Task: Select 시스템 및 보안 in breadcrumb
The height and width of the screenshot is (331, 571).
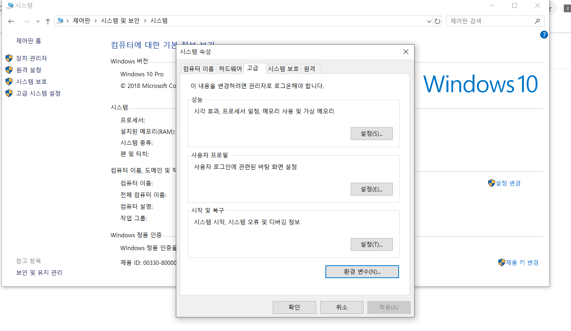Action: click(120, 21)
